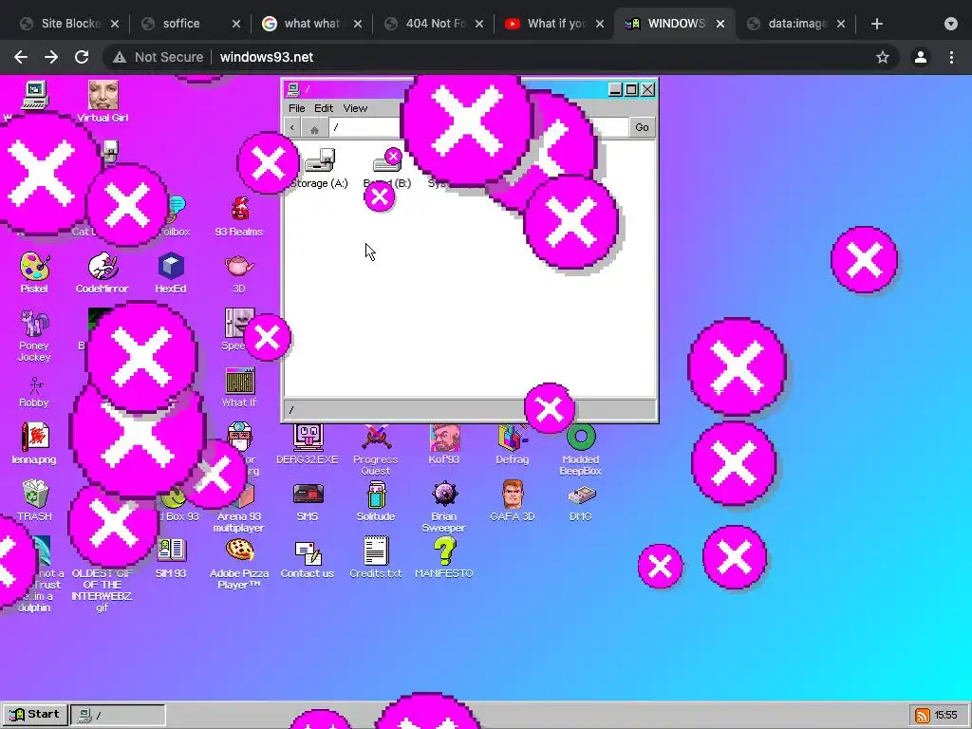Launch the Robby stick figure icon

point(34,392)
